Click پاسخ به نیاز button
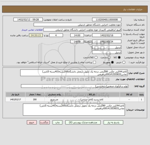The width and height of the screenshot is (150, 145). point(113,123)
